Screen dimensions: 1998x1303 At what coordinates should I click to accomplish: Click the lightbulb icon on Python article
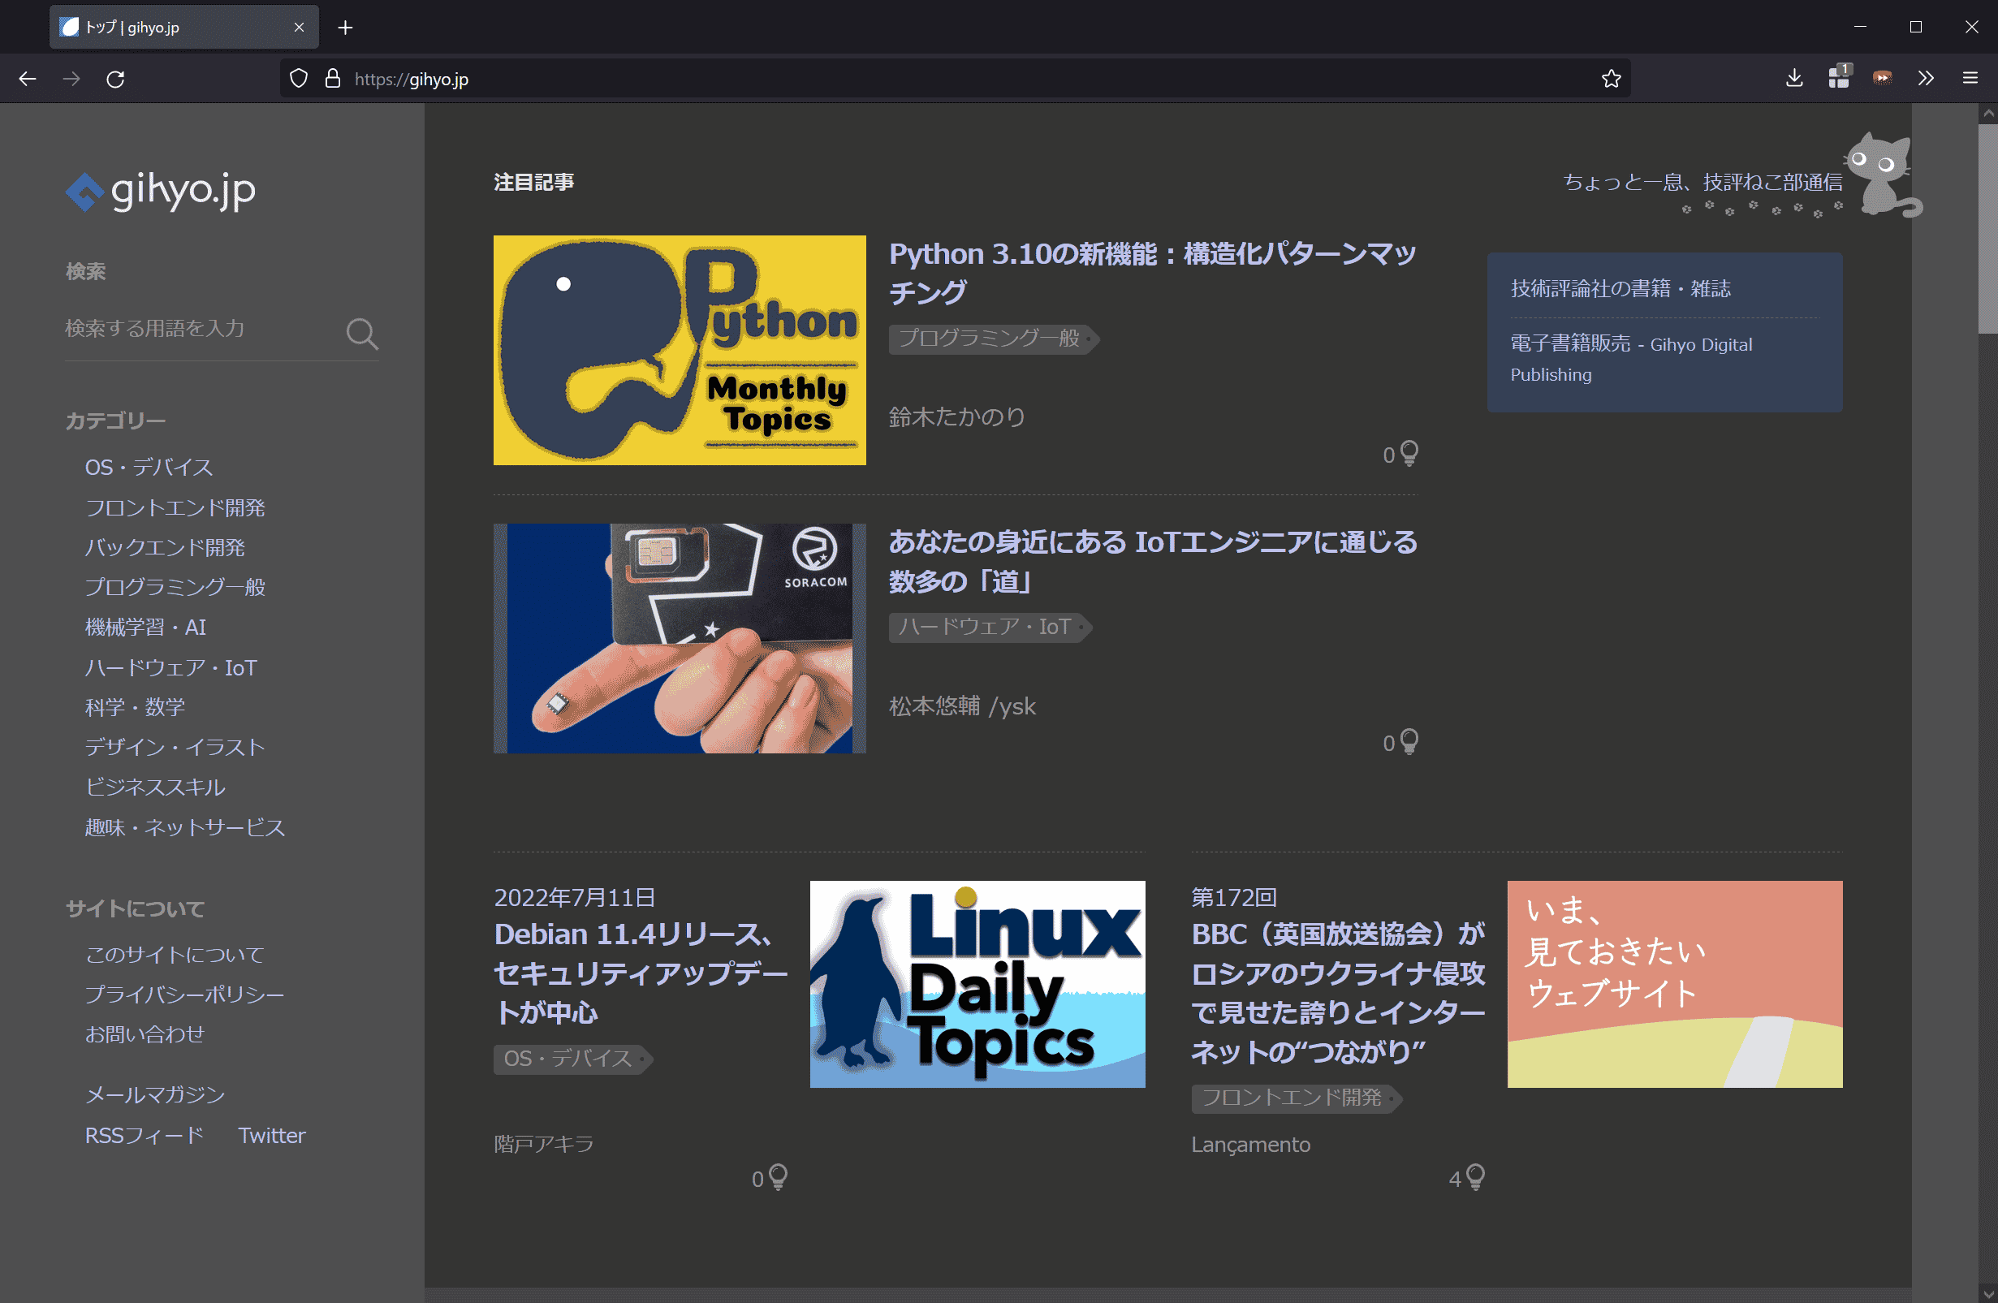coord(1409,453)
